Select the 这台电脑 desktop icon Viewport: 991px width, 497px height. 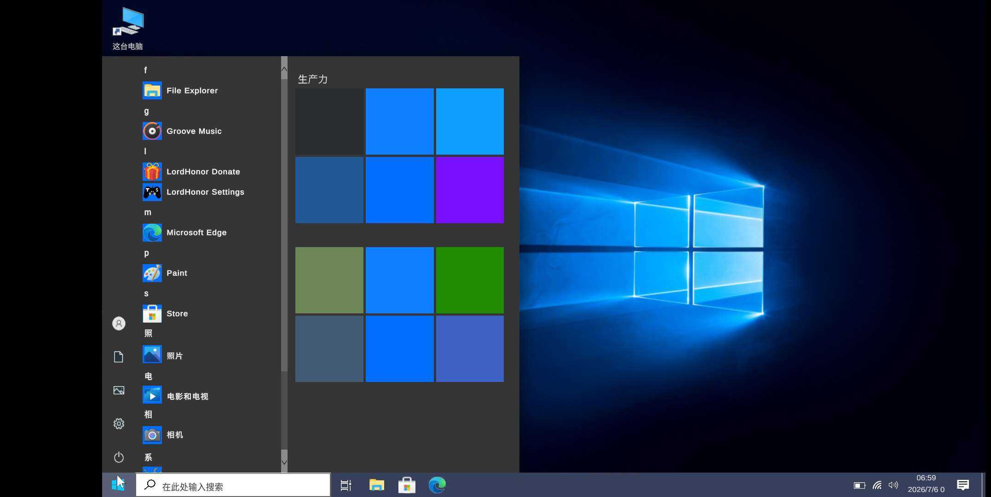[x=128, y=29]
